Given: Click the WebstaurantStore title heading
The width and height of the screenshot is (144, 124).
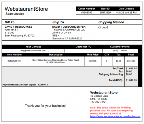Looking at the screenshot, I should (x=26, y=9).
